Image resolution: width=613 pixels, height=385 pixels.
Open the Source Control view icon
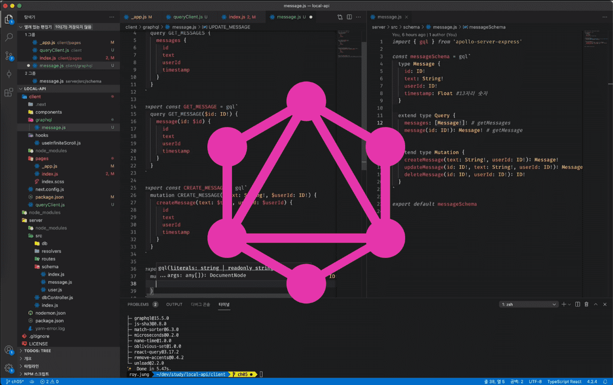9,56
